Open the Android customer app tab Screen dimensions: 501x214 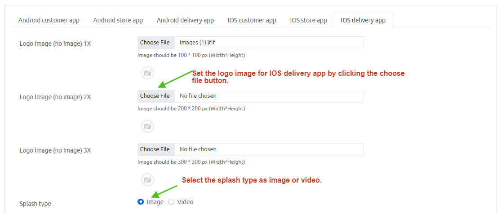click(x=49, y=20)
